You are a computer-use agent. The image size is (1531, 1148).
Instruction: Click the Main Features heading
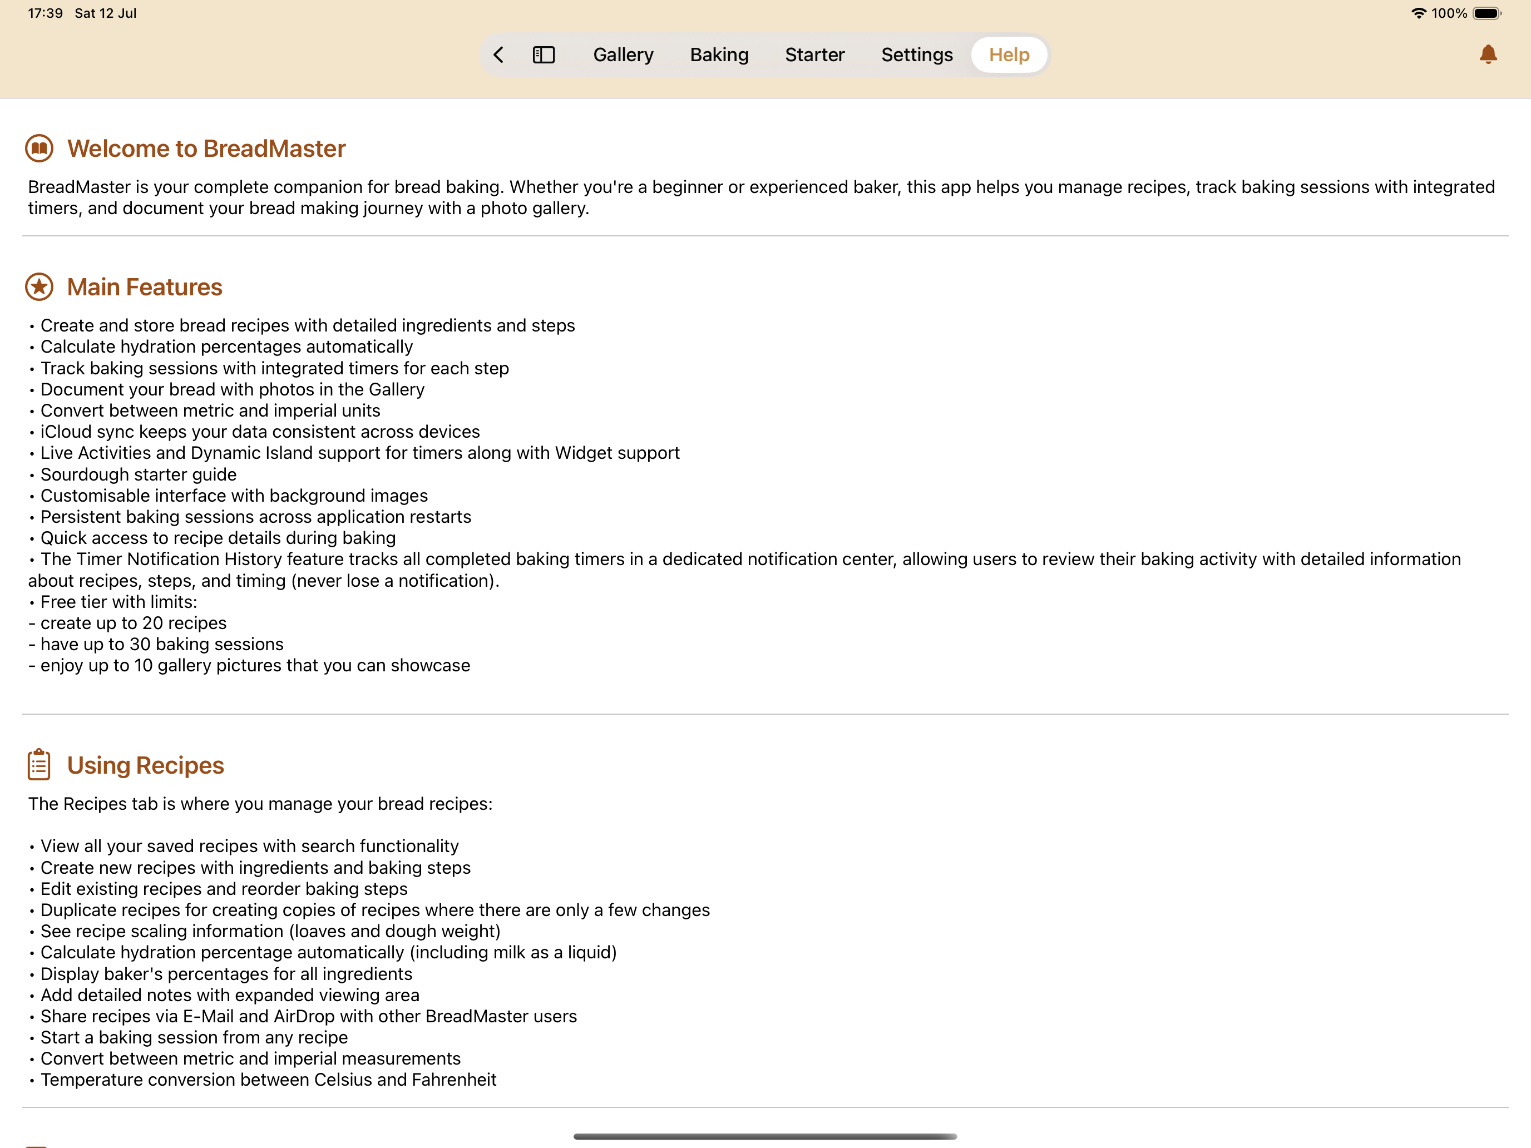tap(145, 287)
